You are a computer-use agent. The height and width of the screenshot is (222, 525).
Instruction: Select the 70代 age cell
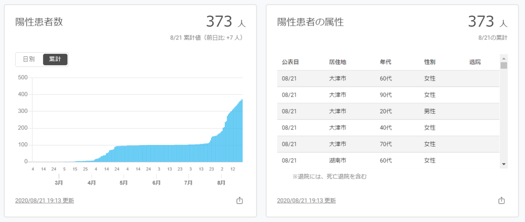tap(386, 144)
